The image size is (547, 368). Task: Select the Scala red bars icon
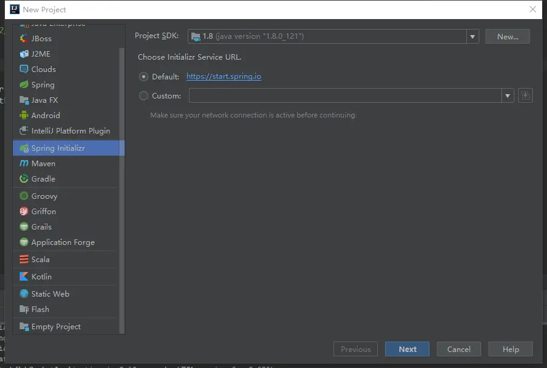click(24, 259)
